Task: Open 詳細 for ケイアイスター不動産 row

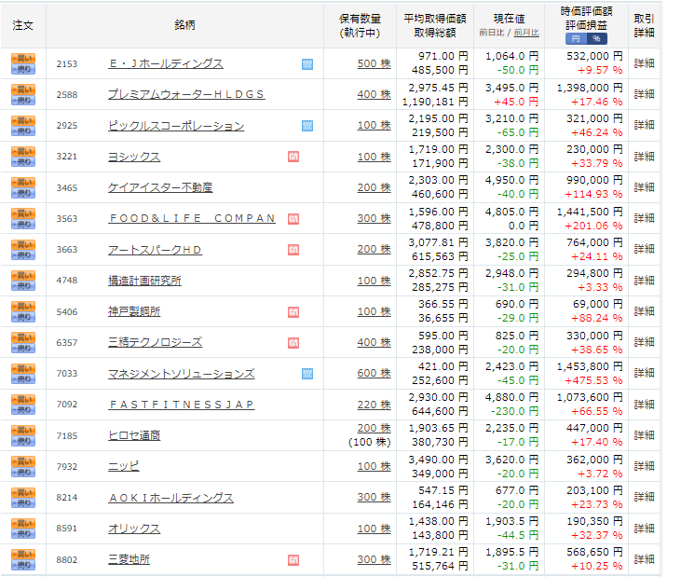Action: click(644, 187)
